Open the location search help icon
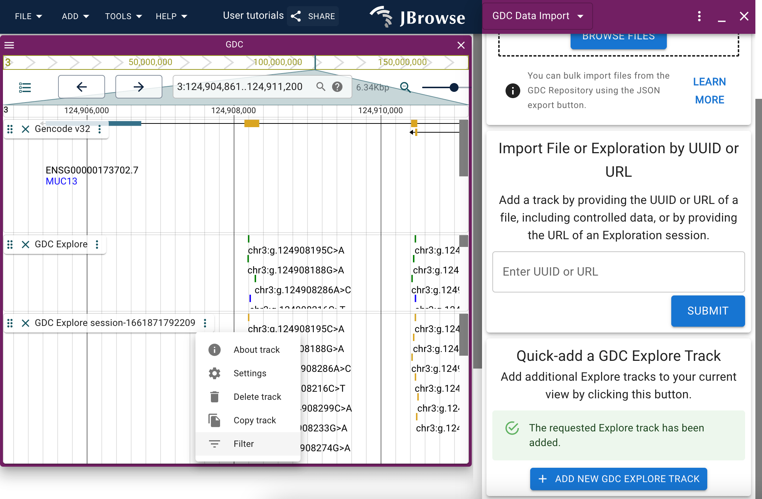Screen dimensions: 762x499 tap(337, 87)
